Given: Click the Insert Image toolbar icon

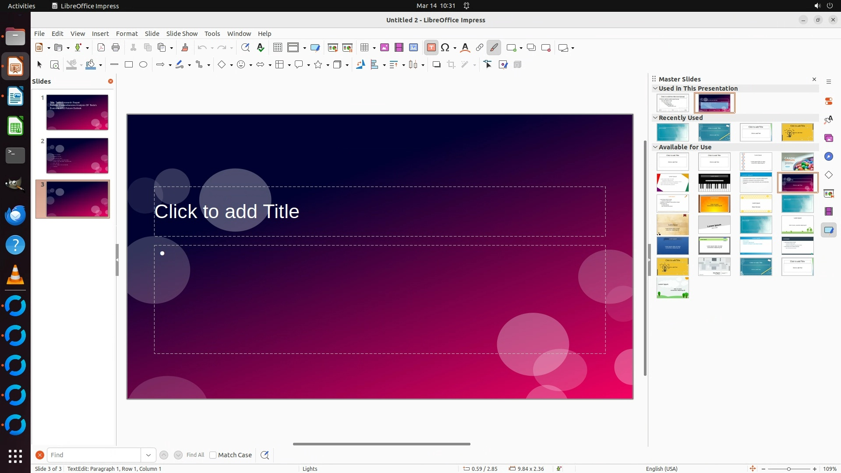Looking at the screenshot, I should coord(384,48).
